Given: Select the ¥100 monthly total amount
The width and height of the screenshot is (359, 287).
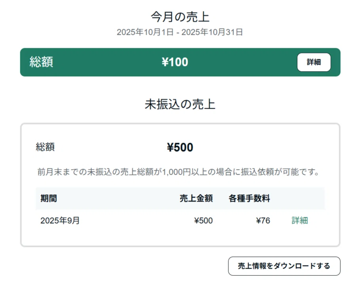Looking at the screenshot, I should point(175,62).
